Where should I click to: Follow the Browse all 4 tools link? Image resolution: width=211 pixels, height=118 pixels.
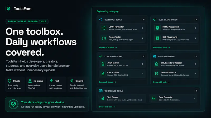(x=161, y=47)
